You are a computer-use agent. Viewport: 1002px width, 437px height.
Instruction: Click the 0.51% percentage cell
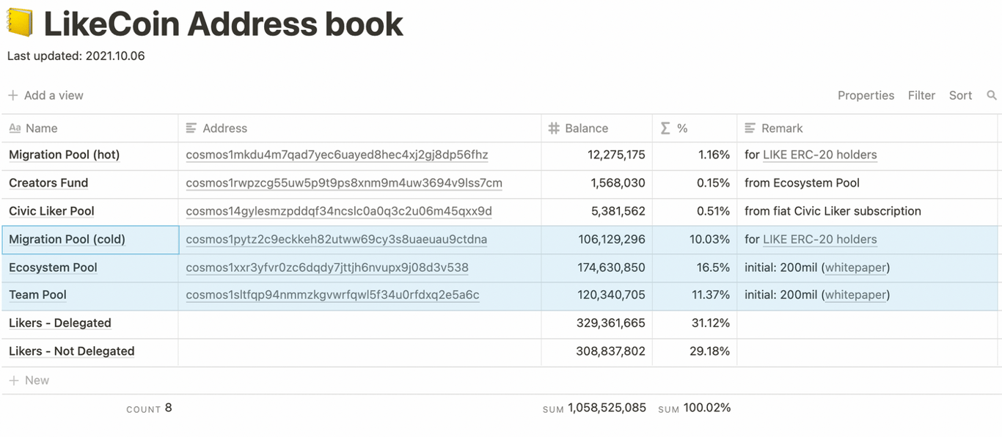(695, 211)
